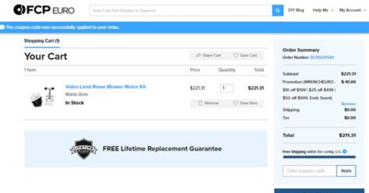Dismiss the coupon applied notification icon
369x193 pixels.
2,27
